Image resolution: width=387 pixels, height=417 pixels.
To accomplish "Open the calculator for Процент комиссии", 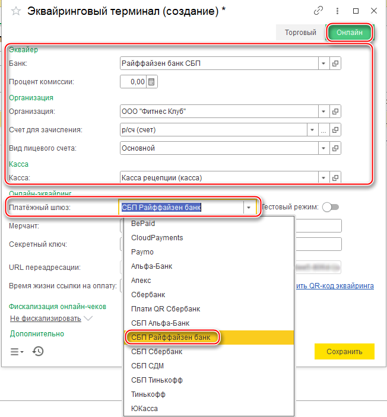I will (x=151, y=82).
